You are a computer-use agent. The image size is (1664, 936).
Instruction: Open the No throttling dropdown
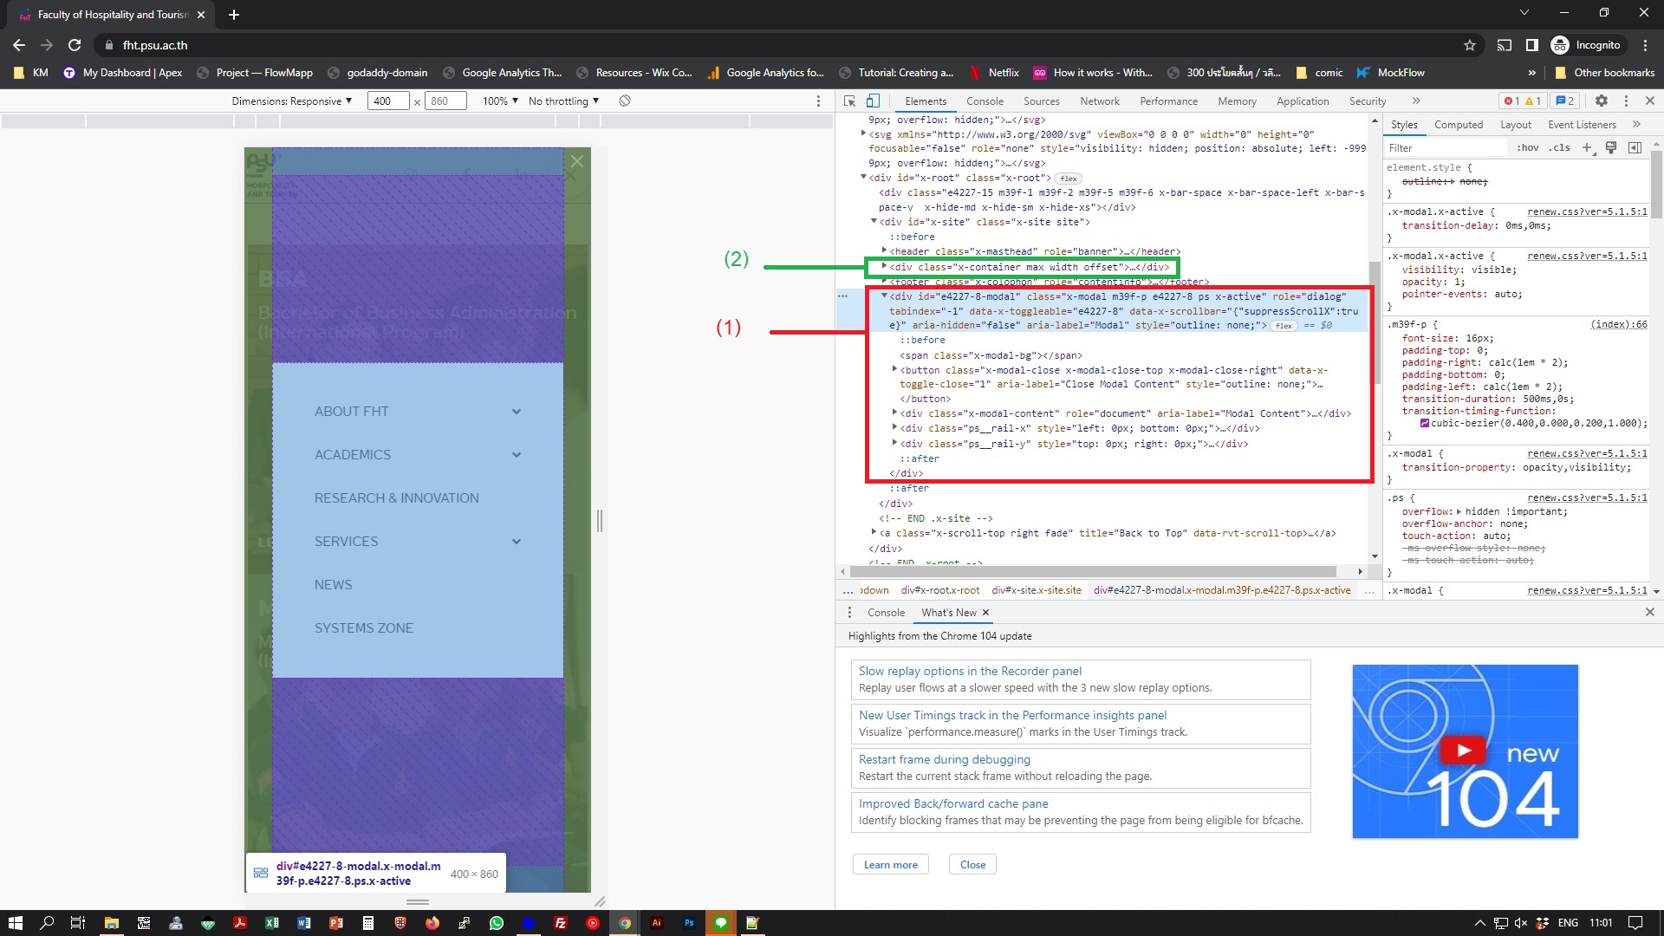pos(563,101)
